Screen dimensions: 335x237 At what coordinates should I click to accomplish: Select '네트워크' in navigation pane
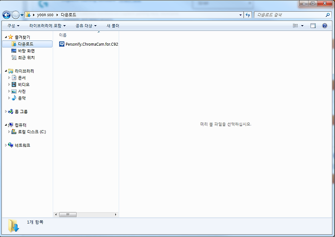(x=22, y=145)
